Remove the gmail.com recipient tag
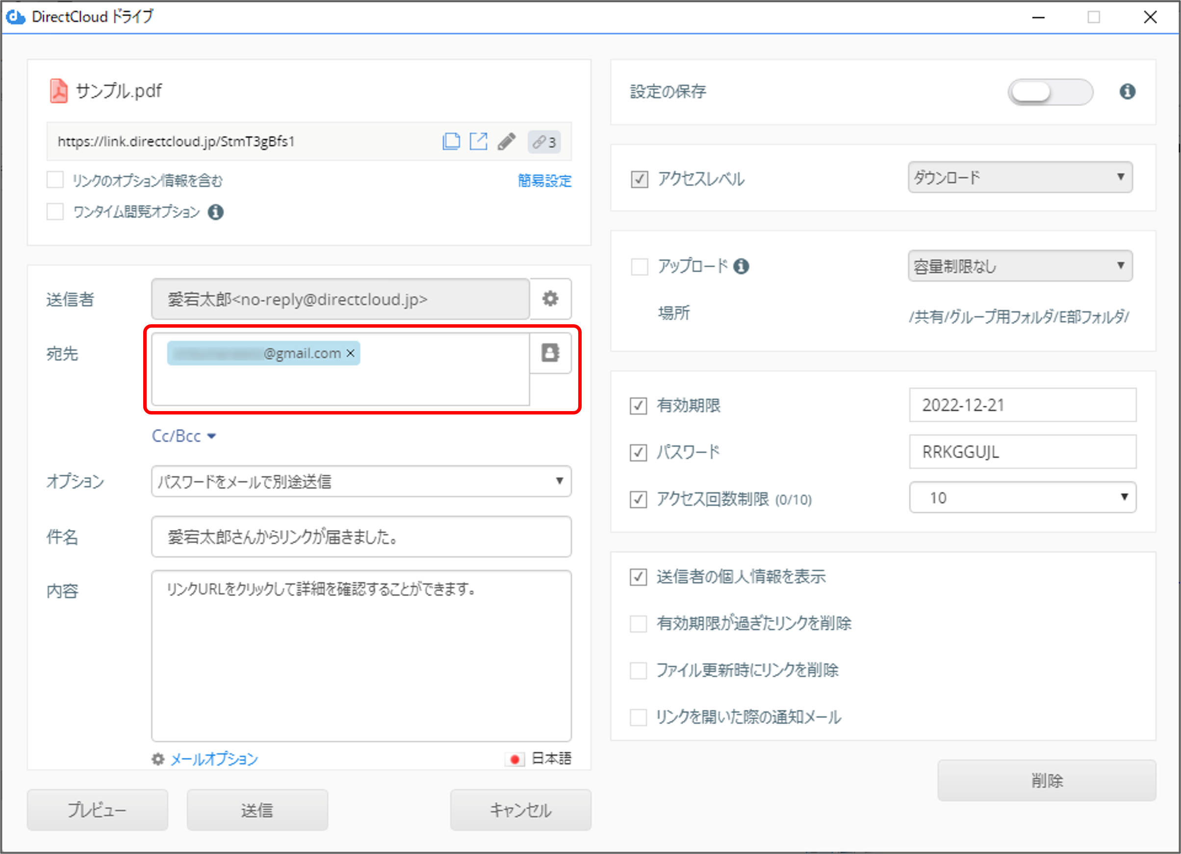 pyautogui.click(x=351, y=353)
